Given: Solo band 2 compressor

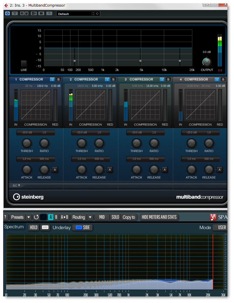Looking at the screenshot, I should pyautogui.click(x=114, y=79).
